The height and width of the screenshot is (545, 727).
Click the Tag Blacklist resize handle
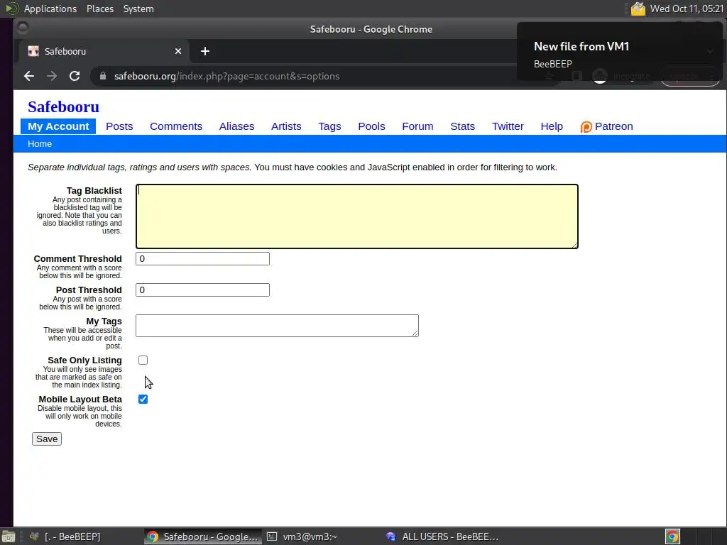click(575, 245)
